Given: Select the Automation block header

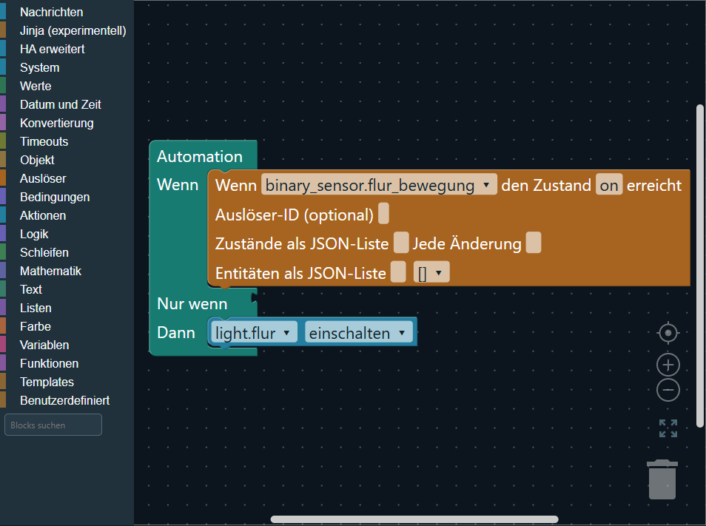Looking at the screenshot, I should (x=200, y=156).
